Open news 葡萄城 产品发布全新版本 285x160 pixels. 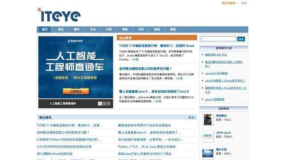coord(144,125)
